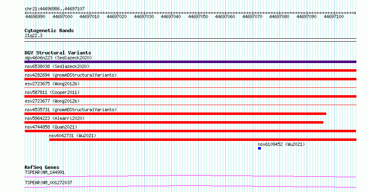Select the red bar under nsv5964223
Viewport: 368px width, 192px height.
(x=174, y=122)
